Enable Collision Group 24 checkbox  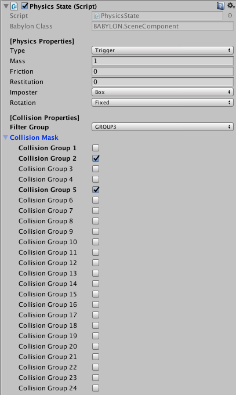click(x=96, y=388)
